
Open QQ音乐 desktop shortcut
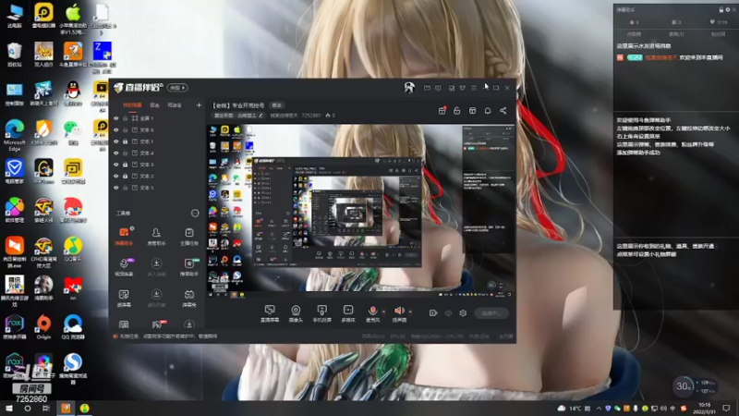pyautogui.click(x=73, y=249)
